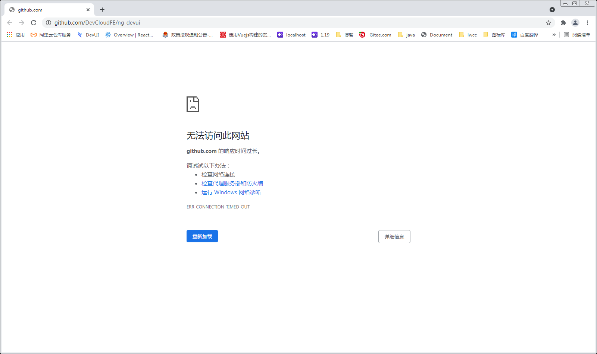Click 检查代理服务器和防火墙 link

coord(232,183)
